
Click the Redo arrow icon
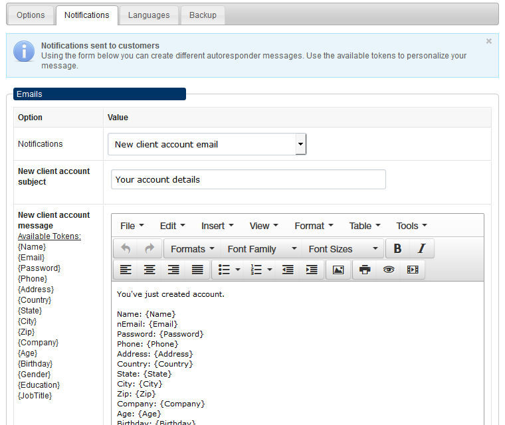pyautogui.click(x=150, y=248)
